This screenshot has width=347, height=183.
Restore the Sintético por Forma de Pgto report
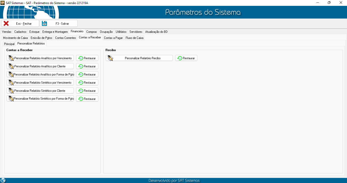[87, 99]
